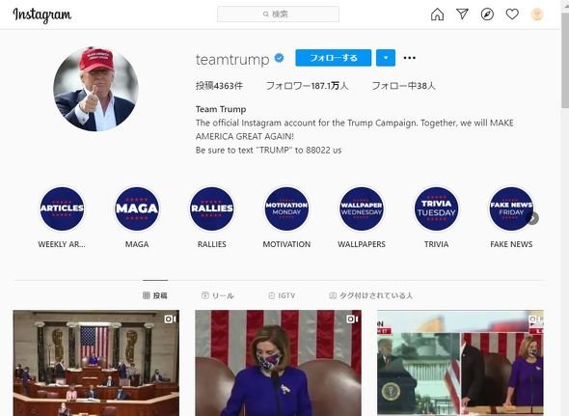This screenshot has width=569, height=416.
Task: Click the search field
Action: tap(278, 14)
